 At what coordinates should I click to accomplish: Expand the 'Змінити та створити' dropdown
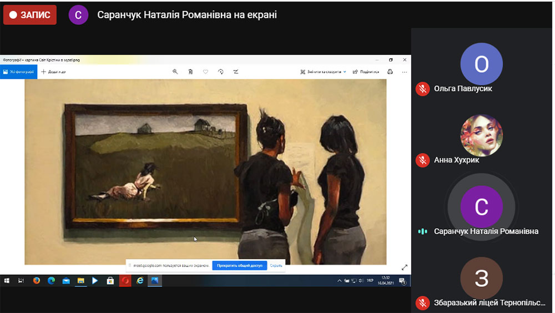[x=323, y=72]
